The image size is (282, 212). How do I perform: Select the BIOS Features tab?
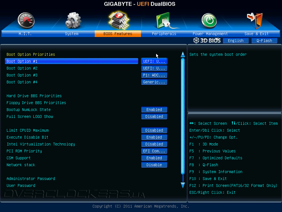tap(118, 34)
